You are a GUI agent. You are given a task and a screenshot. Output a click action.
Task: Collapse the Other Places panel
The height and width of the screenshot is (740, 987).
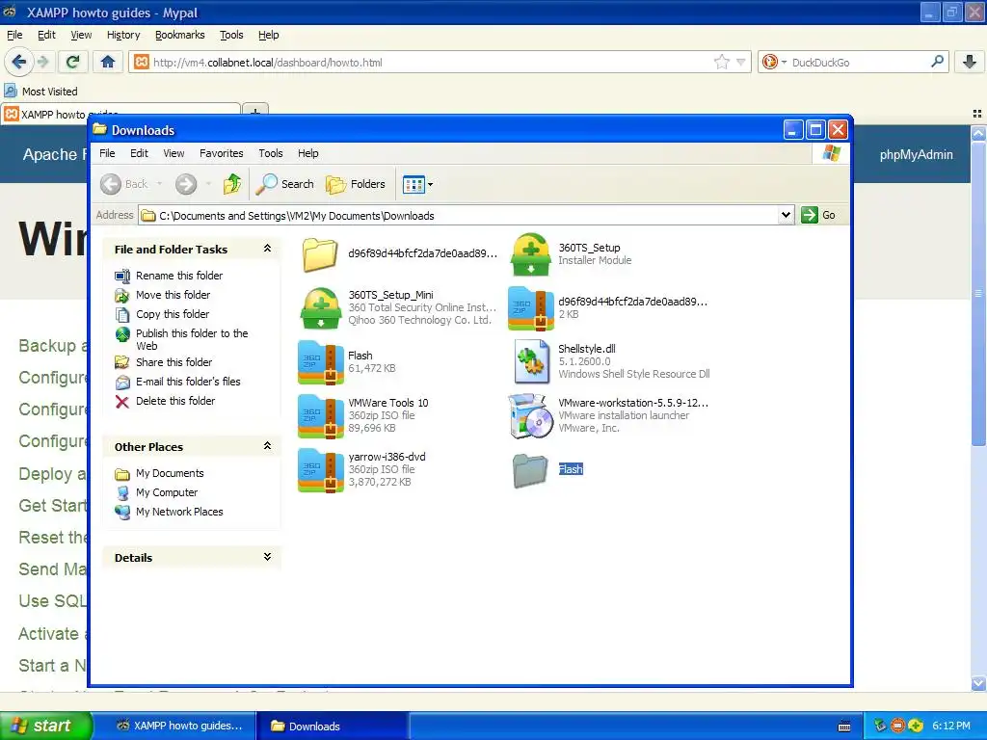[x=268, y=446]
